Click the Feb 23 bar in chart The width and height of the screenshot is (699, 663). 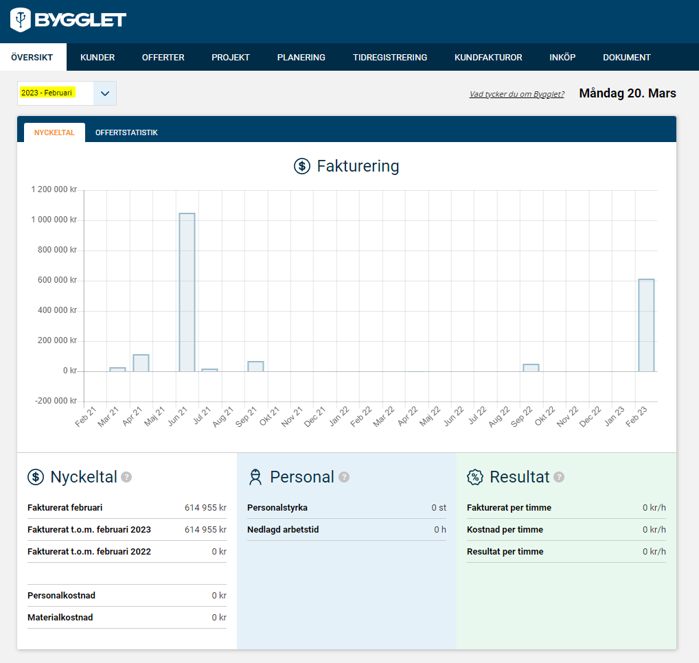point(646,325)
